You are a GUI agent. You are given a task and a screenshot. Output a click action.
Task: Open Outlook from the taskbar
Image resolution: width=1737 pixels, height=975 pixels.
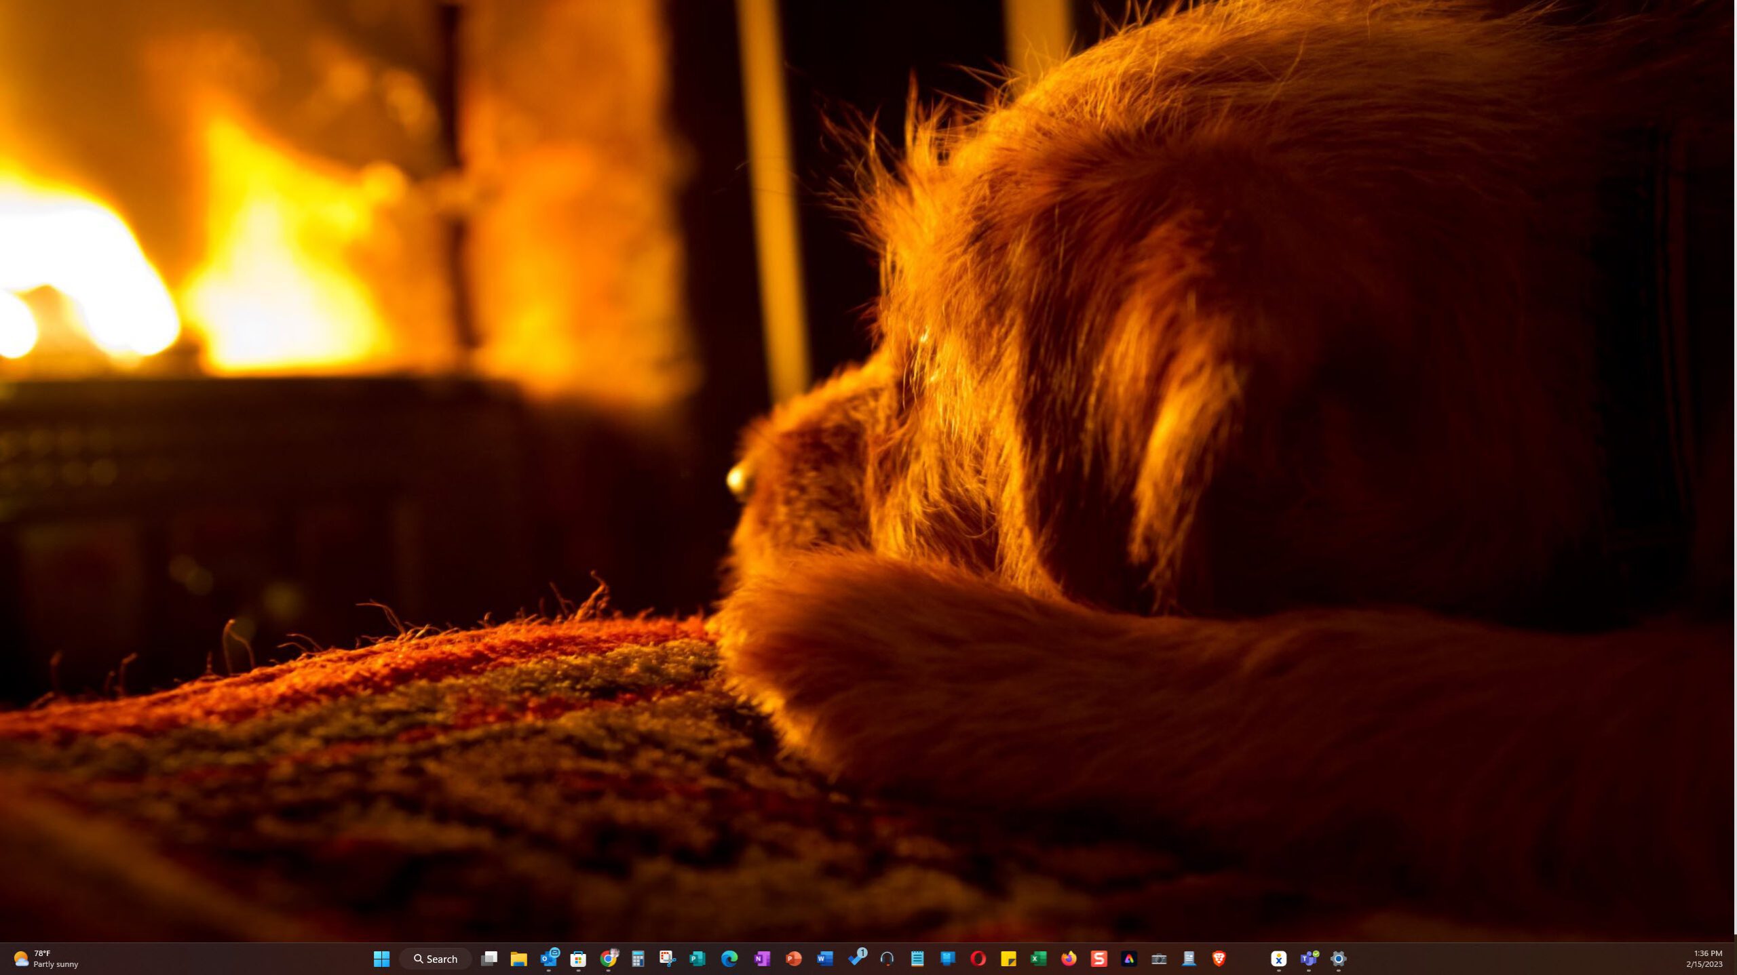548,958
